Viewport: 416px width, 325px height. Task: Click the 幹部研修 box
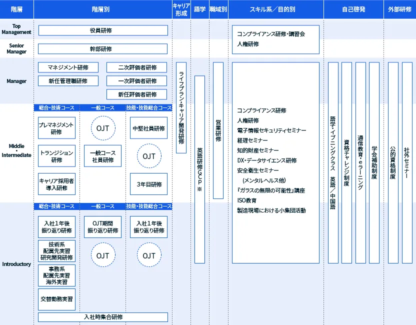point(102,49)
